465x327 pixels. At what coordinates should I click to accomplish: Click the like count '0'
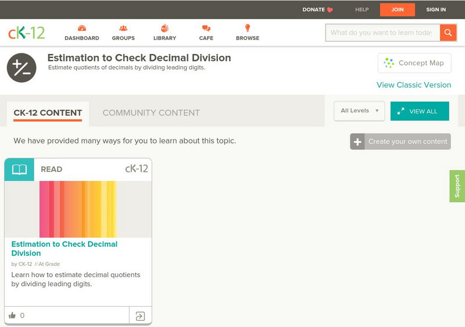point(22,315)
